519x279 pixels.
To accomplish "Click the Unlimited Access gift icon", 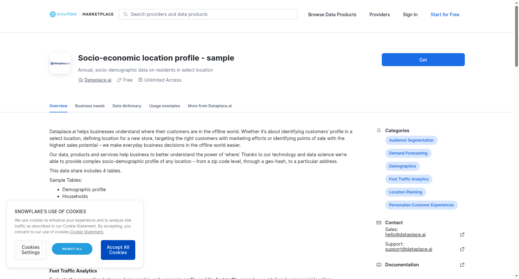I will (140, 80).
